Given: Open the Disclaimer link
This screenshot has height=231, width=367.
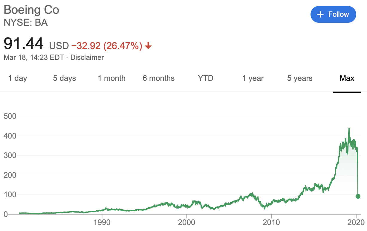Looking at the screenshot, I should tap(87, 57).
